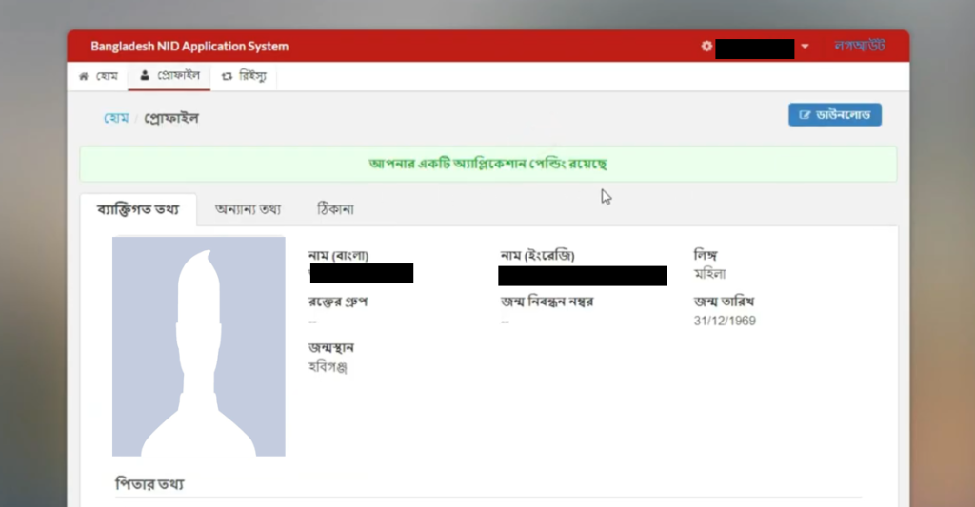Open the অন্যান্য তথ্য tab

click(248, 208)
